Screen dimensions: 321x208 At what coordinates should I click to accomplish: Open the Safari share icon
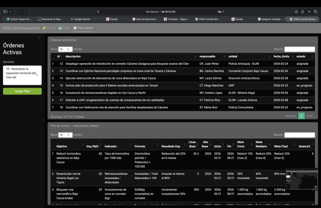[x=303, y=12]
